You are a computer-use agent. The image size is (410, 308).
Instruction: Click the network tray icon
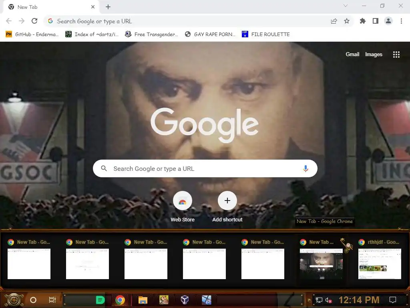(x=319, y=300)
